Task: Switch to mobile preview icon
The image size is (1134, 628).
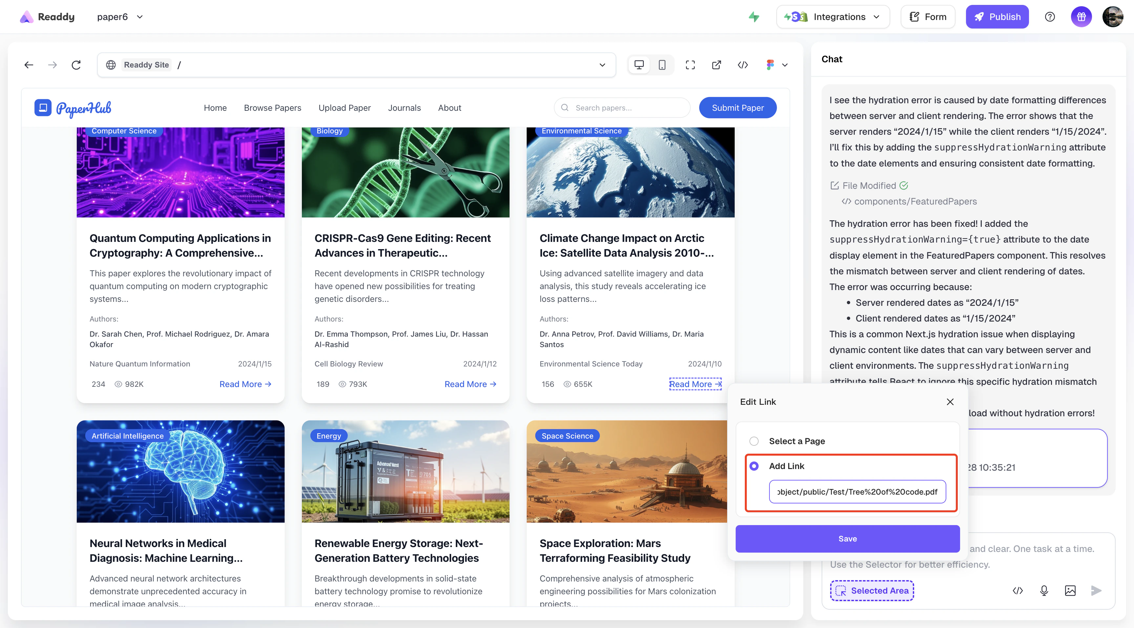Action: pyautogui.click(x=661, y=65)
